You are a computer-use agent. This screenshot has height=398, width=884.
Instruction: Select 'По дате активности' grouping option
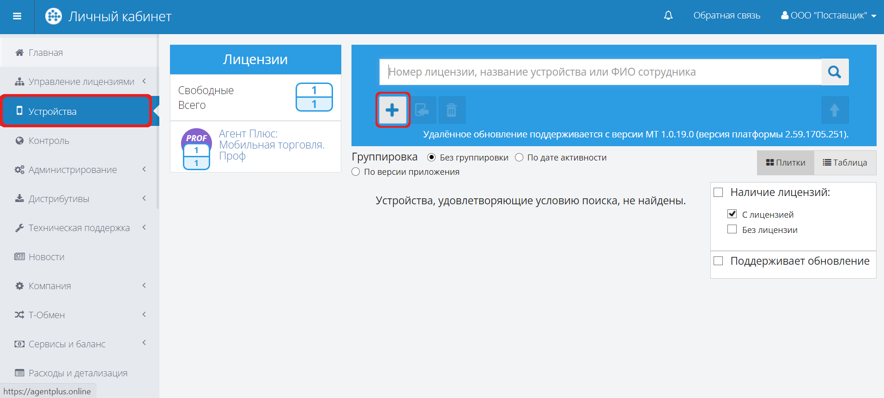(x=520, y=158)
